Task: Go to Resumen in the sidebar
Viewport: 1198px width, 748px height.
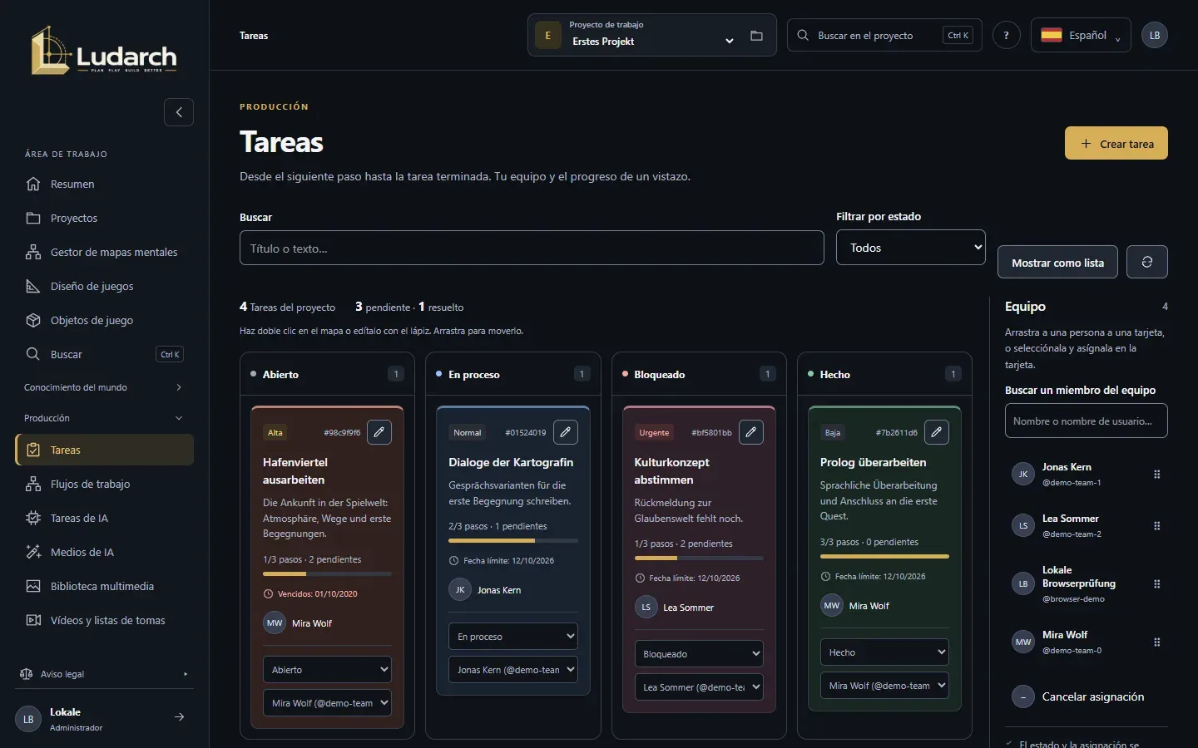Action: click(104, 184)
